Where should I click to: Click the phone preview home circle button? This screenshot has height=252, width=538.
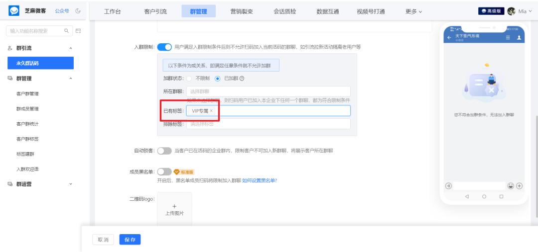click(x=484, y=196)
